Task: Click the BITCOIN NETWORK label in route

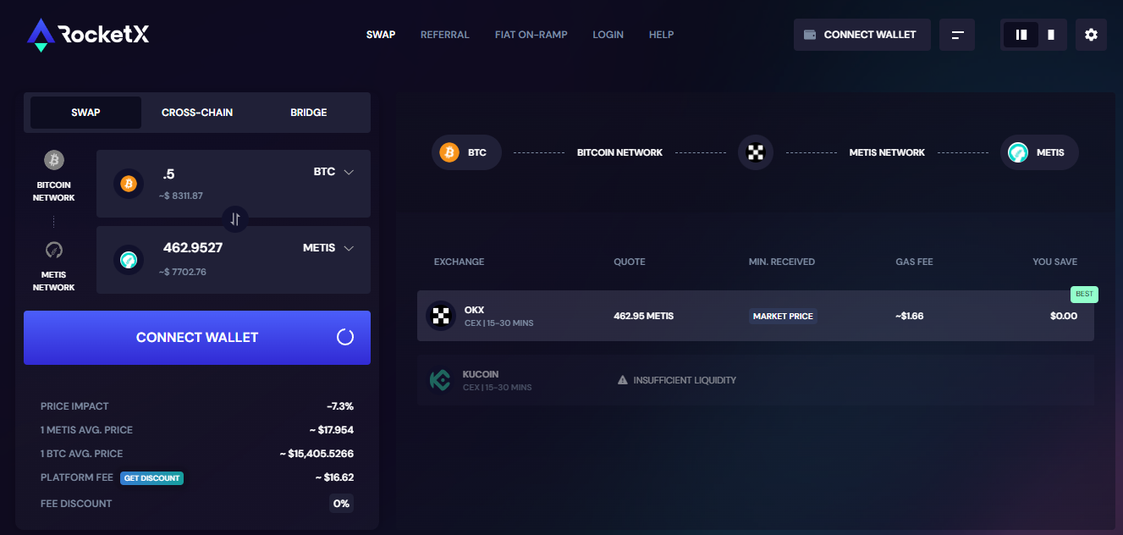Action: click(619, 152)
